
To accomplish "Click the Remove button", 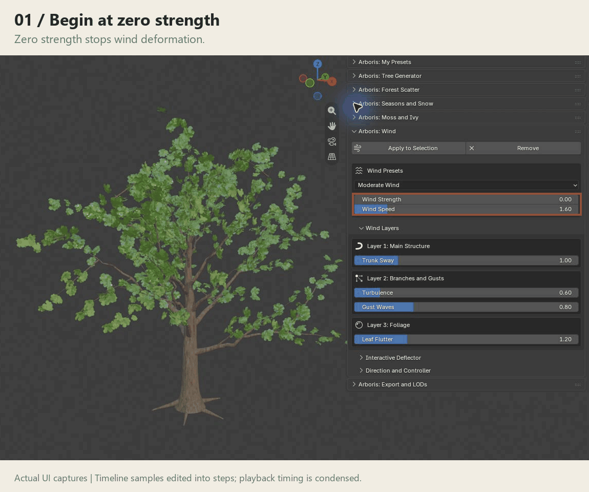I will pyautogui.click(x=523, y=148).
